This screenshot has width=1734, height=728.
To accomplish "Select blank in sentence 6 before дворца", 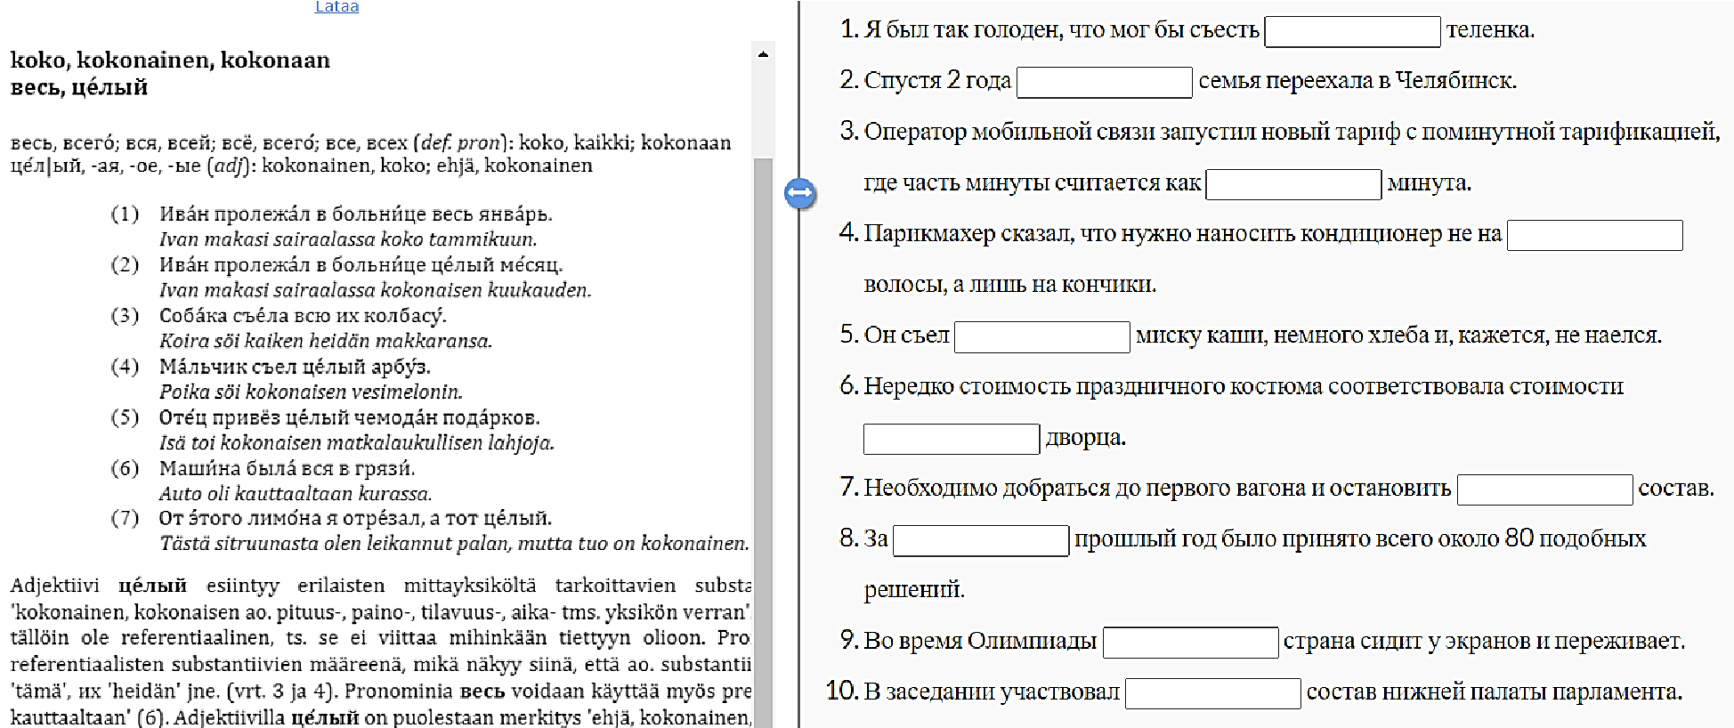I will [x=951, y=439].
